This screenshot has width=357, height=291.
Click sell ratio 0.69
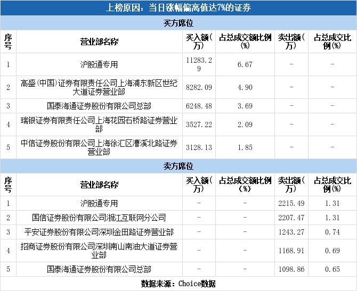click(x=332, y=251)
